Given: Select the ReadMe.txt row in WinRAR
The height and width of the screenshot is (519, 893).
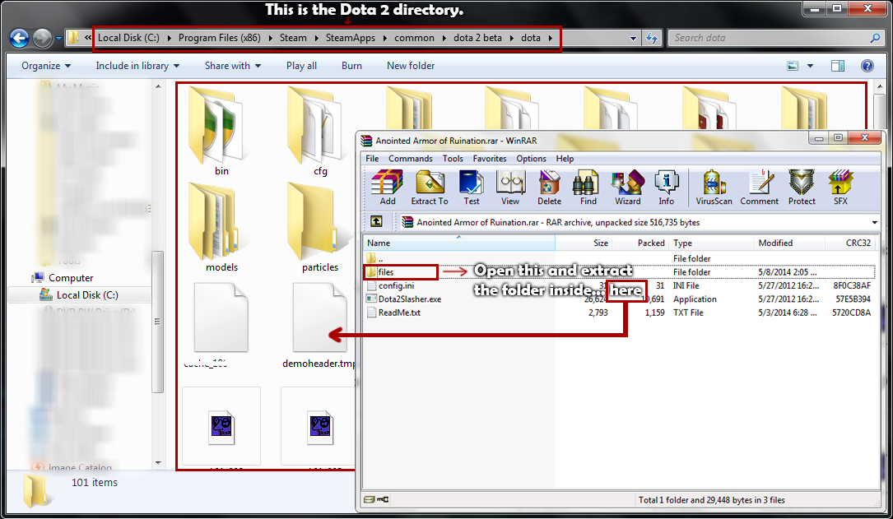Looking at the screenshot, I should [x=620, y=313].
